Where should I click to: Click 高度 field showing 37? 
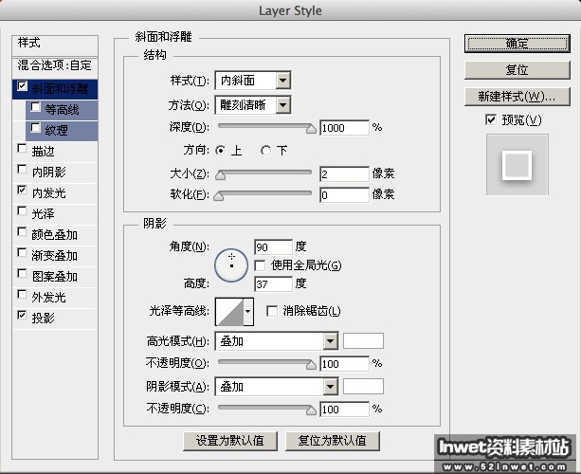click(274, 284)
